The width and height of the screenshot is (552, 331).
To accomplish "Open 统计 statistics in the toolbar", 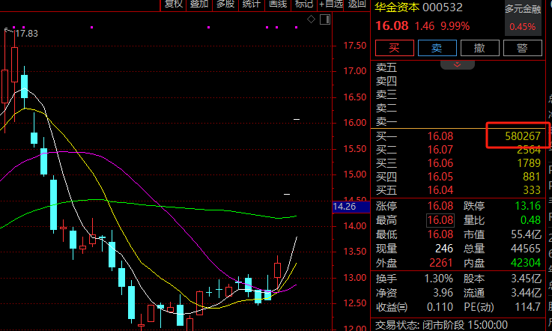I will [252, 4].
